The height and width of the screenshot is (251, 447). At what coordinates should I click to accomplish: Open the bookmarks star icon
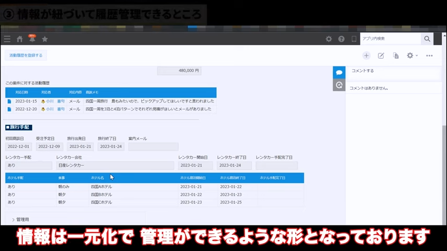coord(45,39)
